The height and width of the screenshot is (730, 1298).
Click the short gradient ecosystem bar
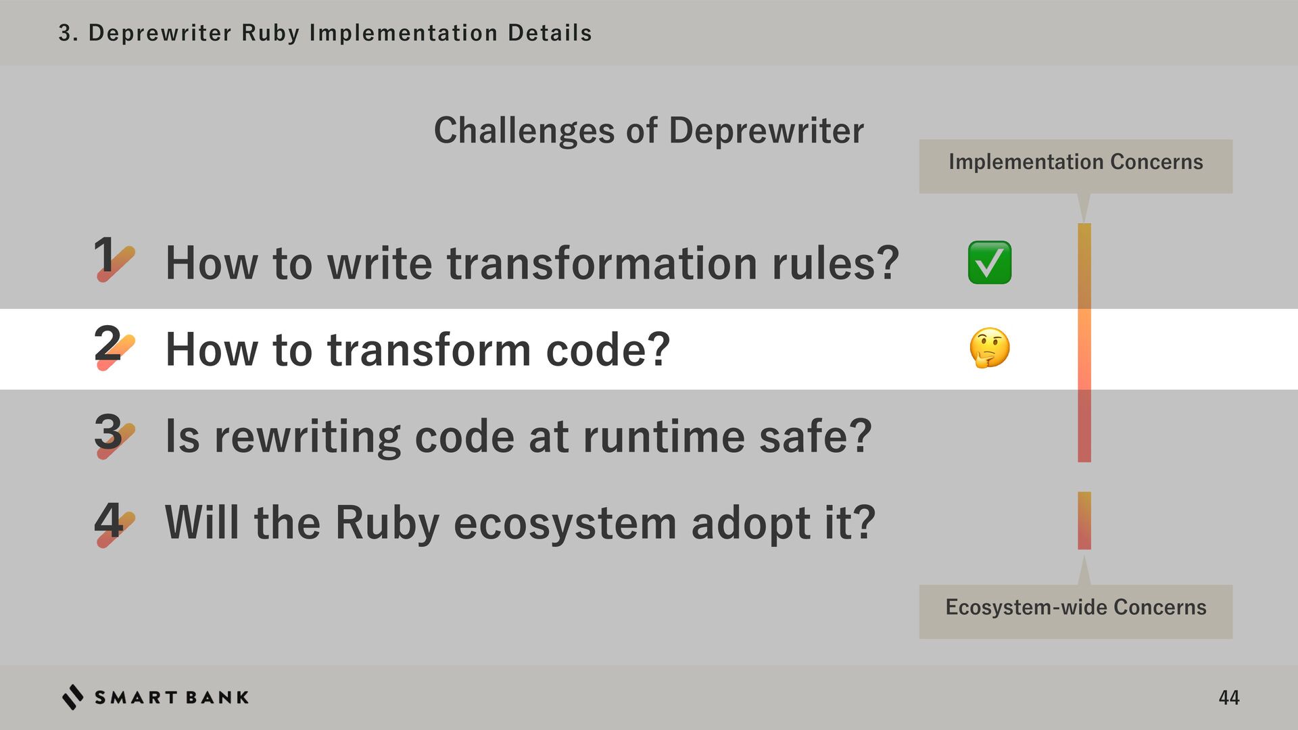click(x=1084, y=520)
